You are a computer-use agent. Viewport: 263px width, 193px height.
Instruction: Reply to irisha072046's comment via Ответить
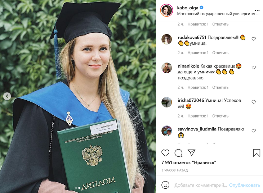220,116
